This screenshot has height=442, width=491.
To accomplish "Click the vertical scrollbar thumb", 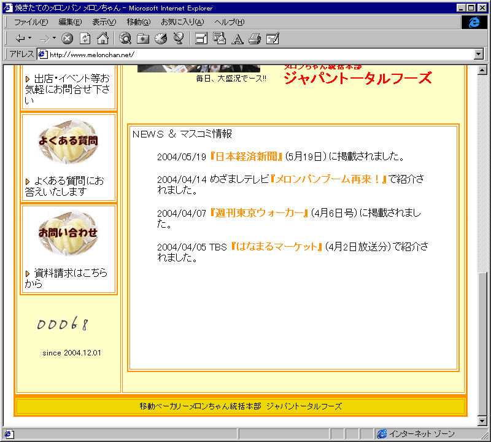I will pos(482,344).
